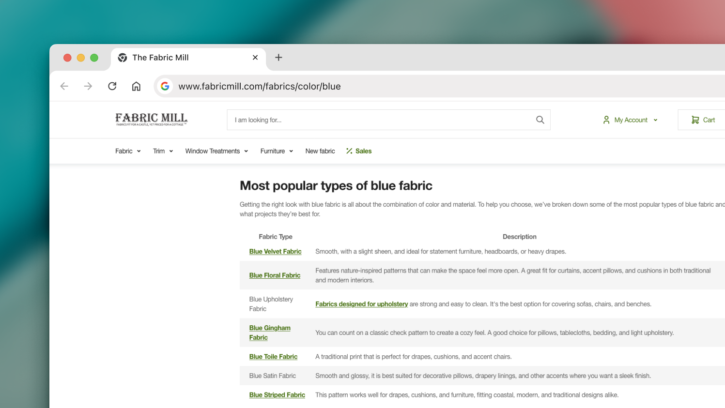725x408 pixels.
Task: Open the Blue Toile Fabric link
Action: [x=273, y=357]
